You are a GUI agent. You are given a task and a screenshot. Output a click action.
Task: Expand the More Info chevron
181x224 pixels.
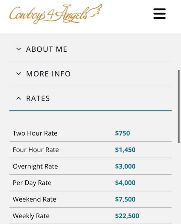pos(19,74)
